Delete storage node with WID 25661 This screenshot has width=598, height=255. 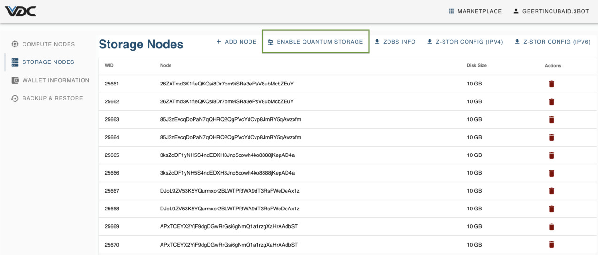551,84
